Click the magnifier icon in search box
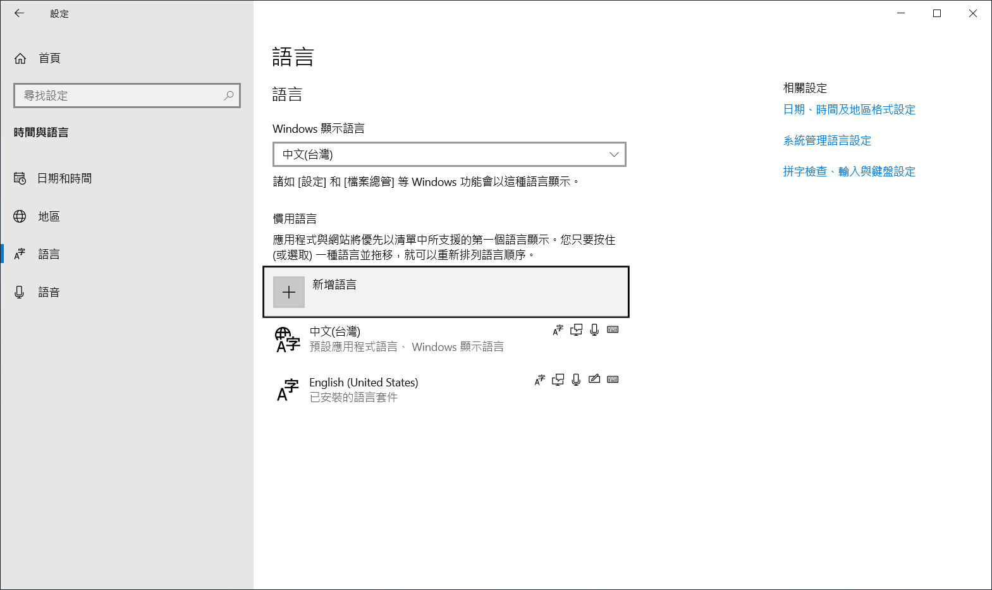This screenshot has width=992, height=590. point(229,95)
